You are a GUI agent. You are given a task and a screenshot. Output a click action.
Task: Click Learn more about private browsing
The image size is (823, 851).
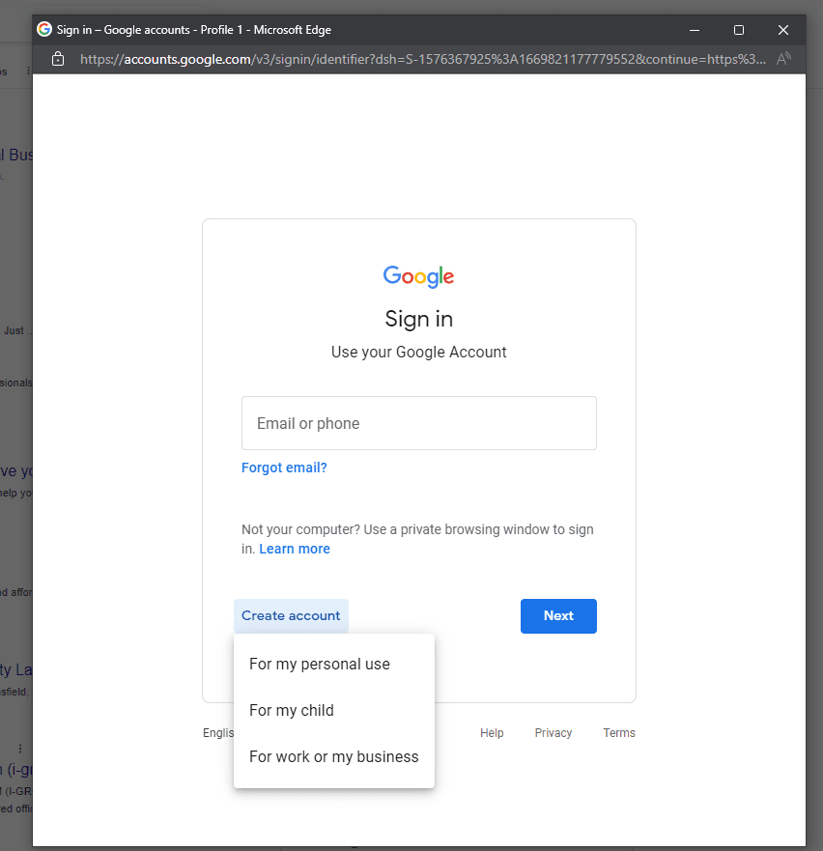[x=295, y=549]
